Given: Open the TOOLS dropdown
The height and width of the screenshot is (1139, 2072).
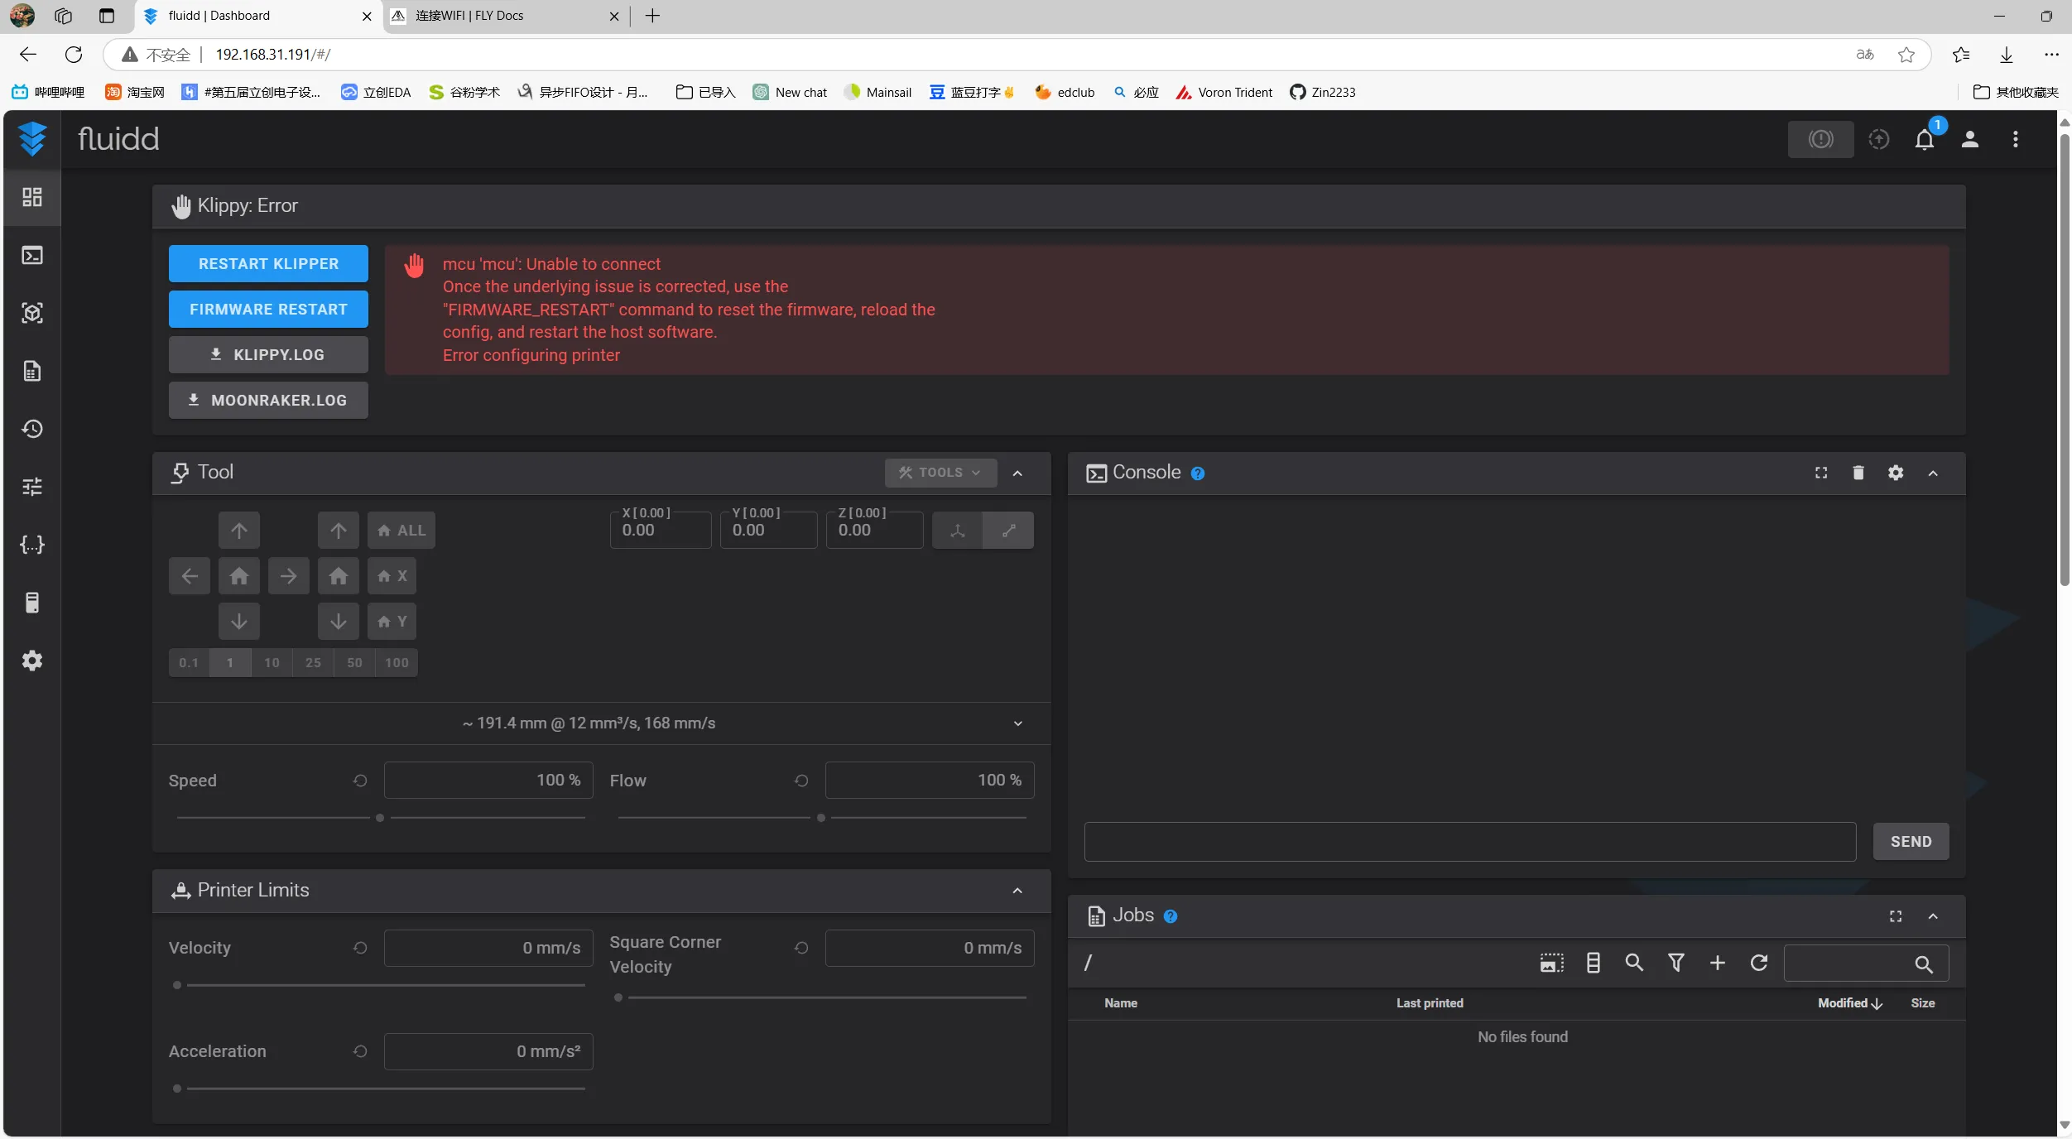Looking at the screenshot, I should (x=940, y=473).
